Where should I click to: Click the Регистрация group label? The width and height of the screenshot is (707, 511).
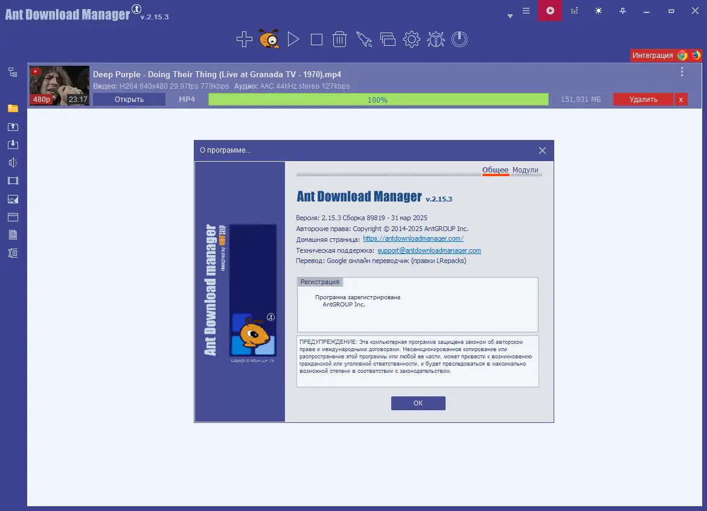319,282
